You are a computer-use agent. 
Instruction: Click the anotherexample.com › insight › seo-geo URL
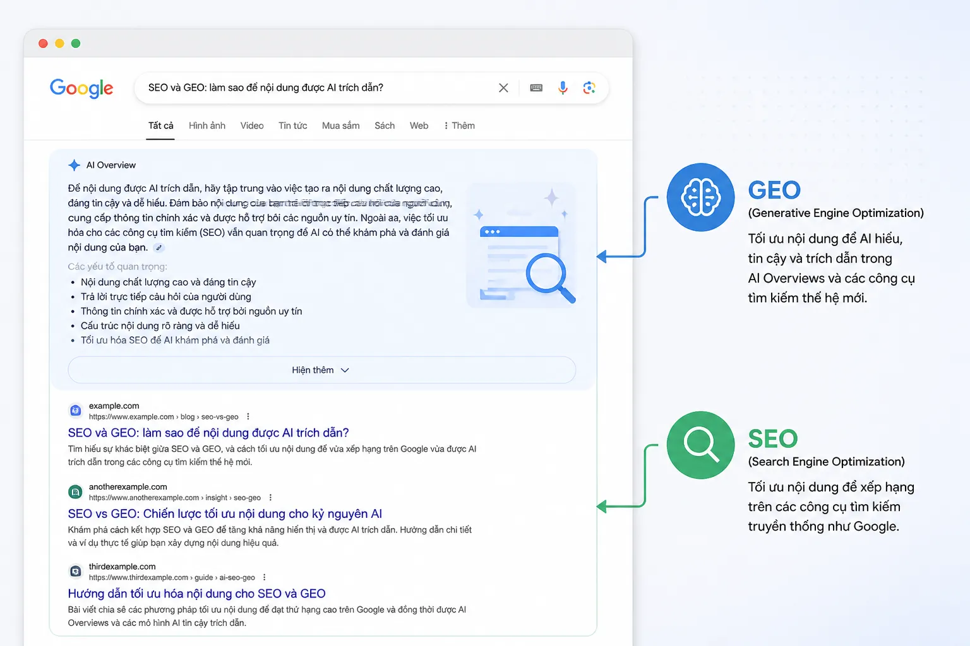[x=175, y=498]
